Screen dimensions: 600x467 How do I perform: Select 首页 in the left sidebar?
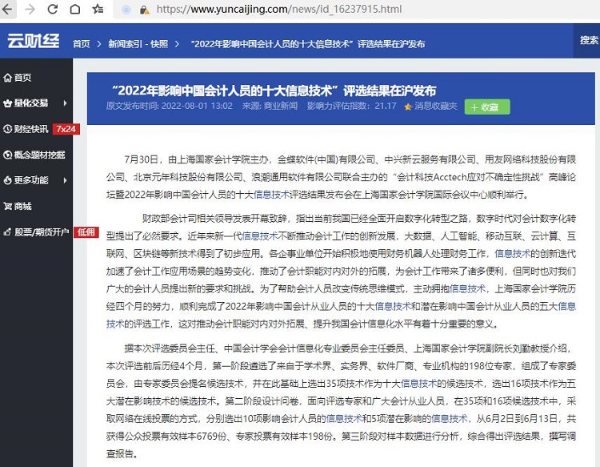click(22, 78)
